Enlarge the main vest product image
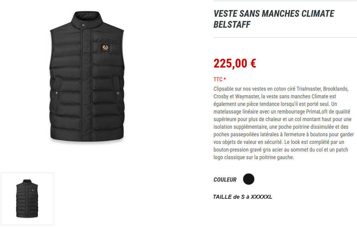 87,76
